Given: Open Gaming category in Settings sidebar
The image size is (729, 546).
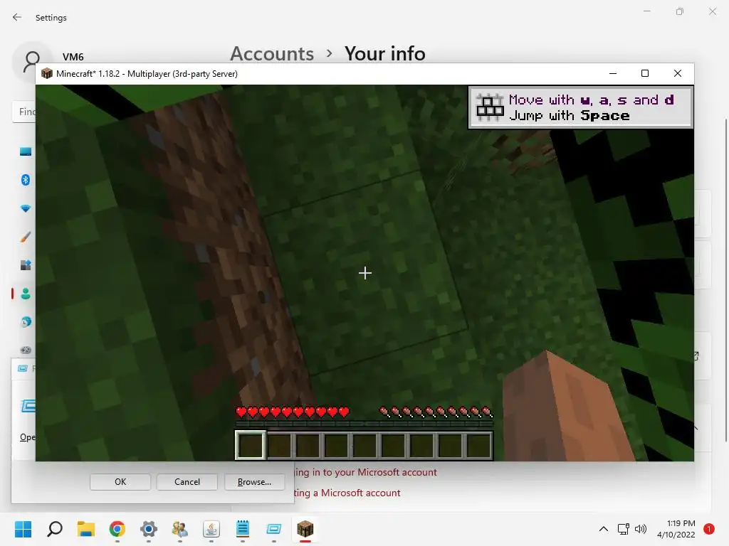Looking at the screenshot, I should [26, 350].
